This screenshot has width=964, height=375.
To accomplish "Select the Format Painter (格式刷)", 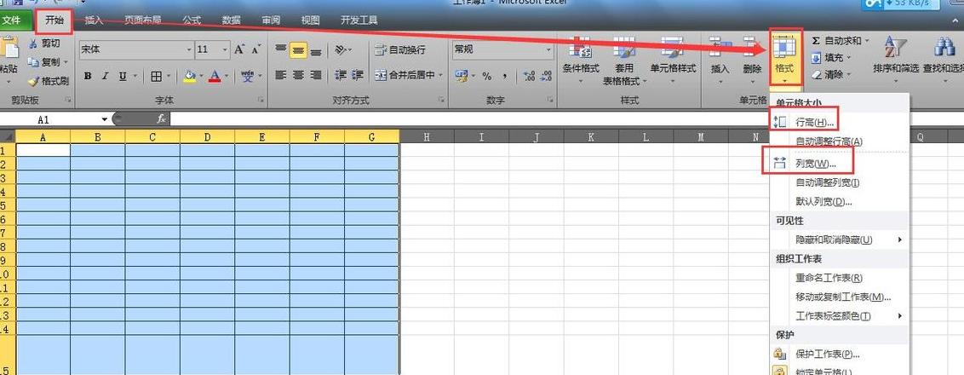I will pos(48,81).
